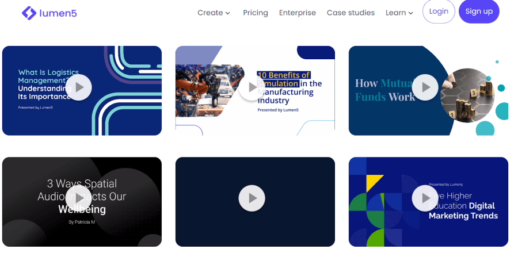Viewport: 518px width, 257px height.
Task: Click the purple Sign up button
Action: [x=479, y=11]
